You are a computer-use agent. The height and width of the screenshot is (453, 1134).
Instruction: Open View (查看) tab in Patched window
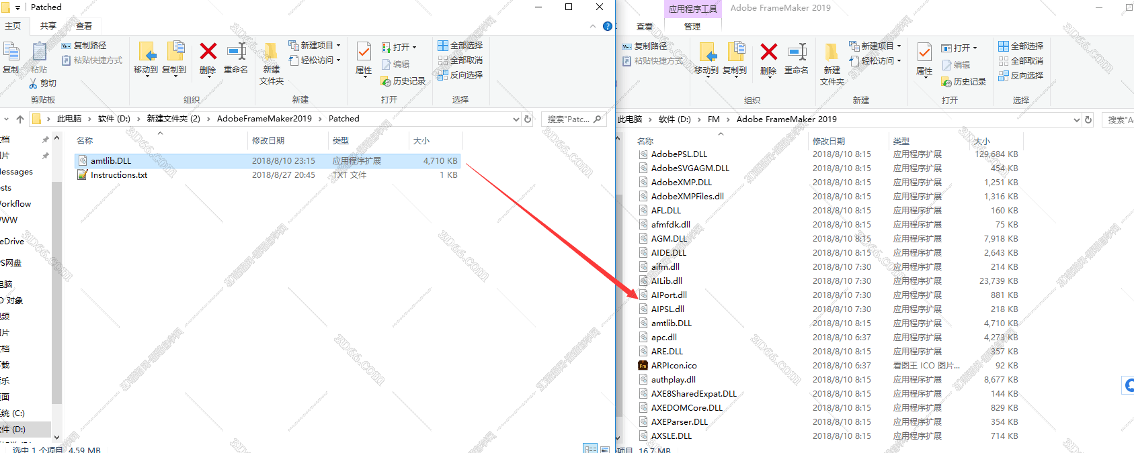[x=84, y=26]
